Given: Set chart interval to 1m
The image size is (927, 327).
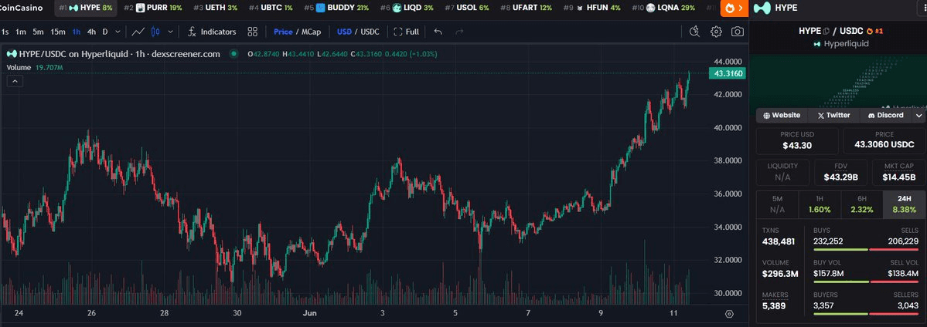Looking at the screenshot, I should click(21, 32).
